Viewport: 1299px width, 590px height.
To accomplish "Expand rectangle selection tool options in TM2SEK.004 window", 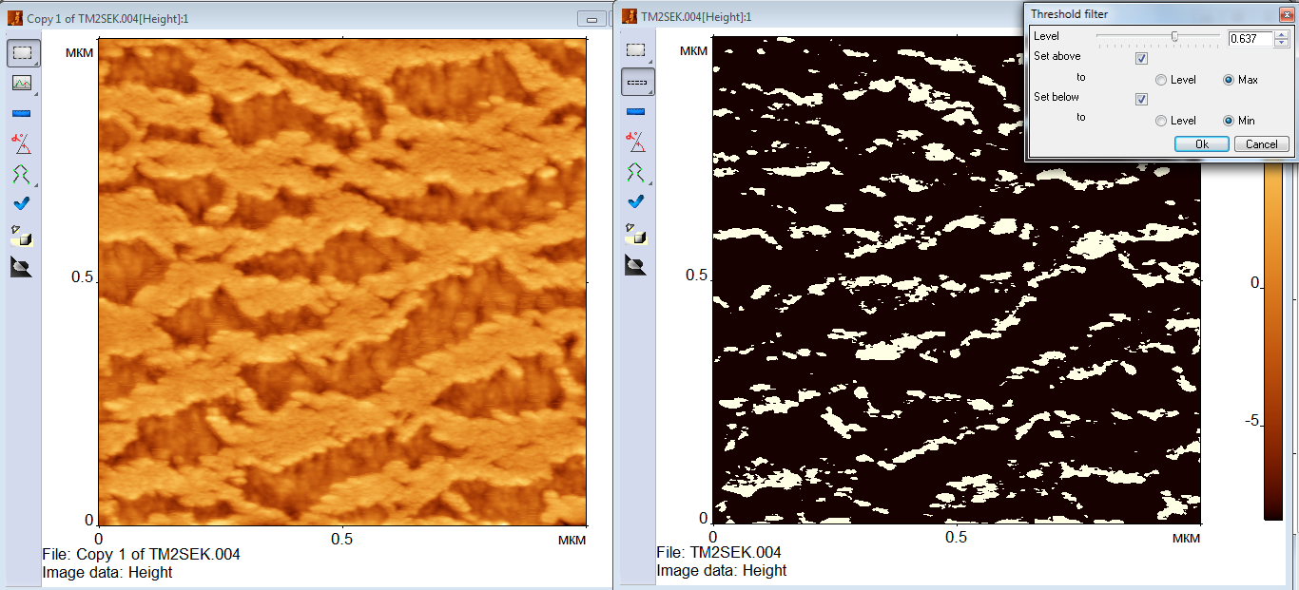I will [x=650, y=62].
